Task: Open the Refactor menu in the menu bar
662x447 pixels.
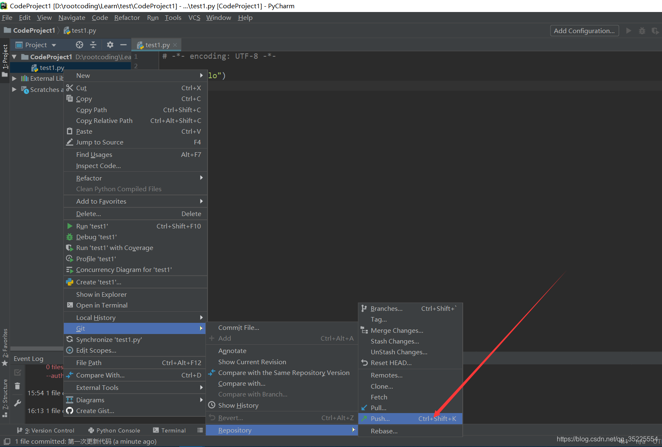Action: 127,17
